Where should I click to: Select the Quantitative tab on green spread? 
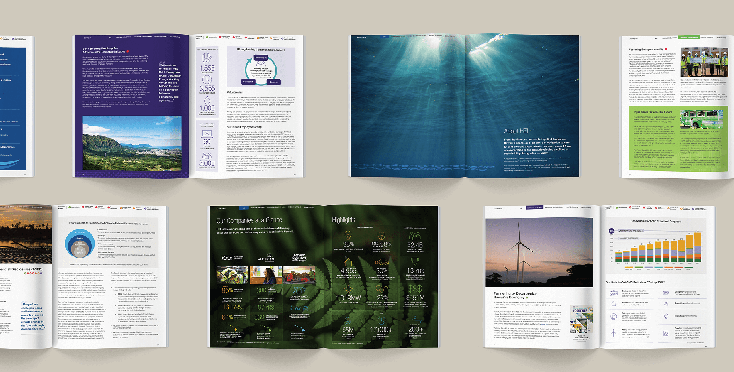308,207
